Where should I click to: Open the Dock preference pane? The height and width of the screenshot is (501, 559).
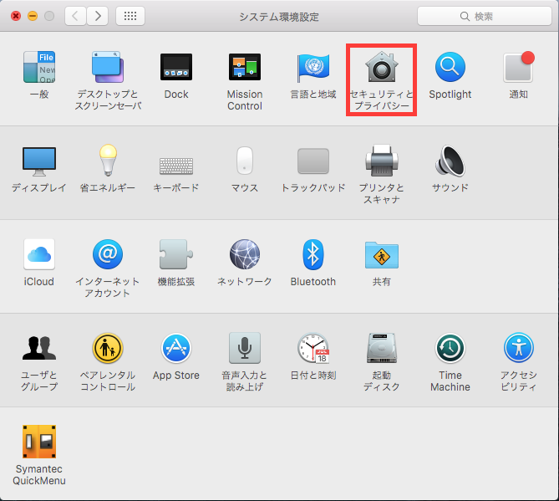pos(176,67)
